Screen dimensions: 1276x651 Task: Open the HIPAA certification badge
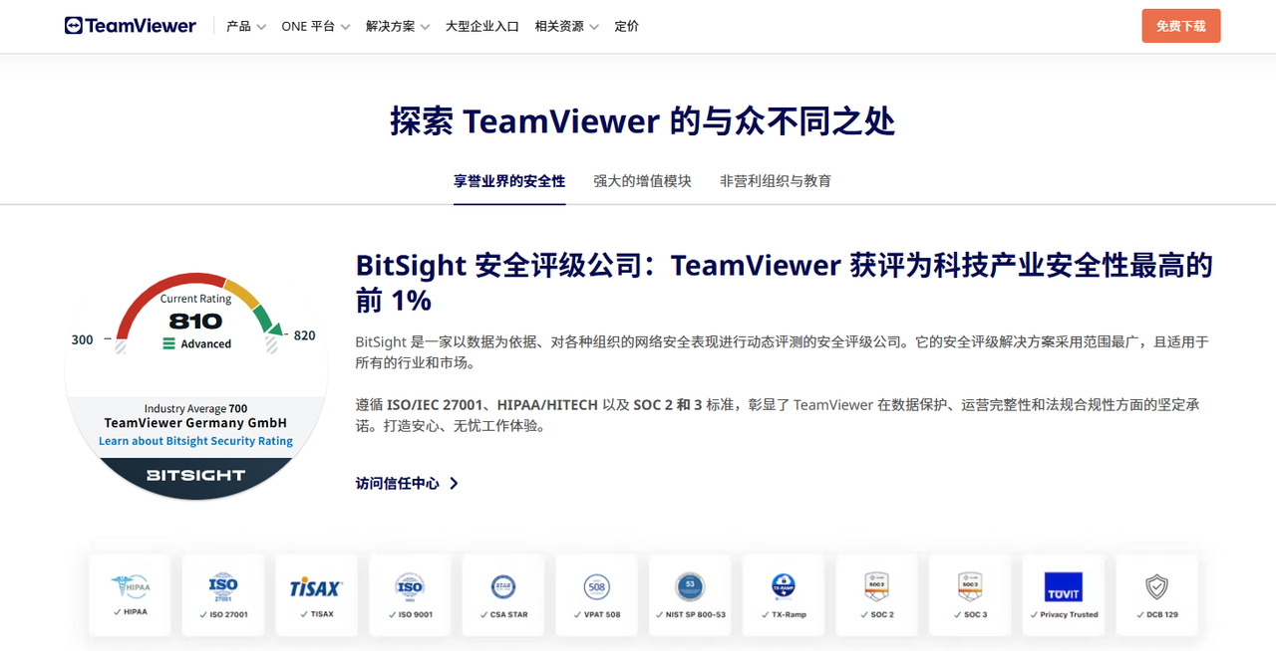coord(130,595)
